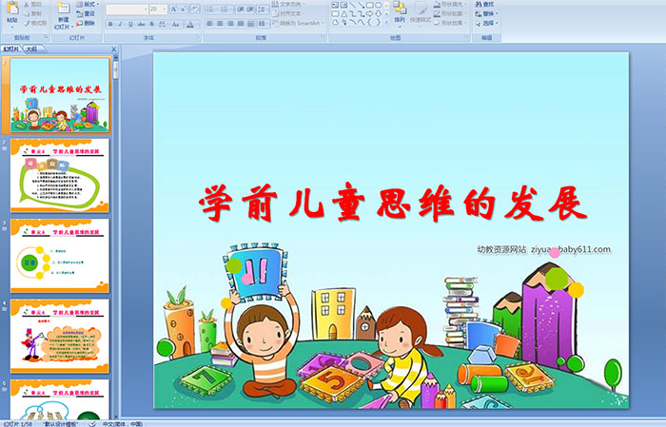Select the straight line shape
This screenshot has width=666, height=427.
pyautogui.click(x=353, y=5)
